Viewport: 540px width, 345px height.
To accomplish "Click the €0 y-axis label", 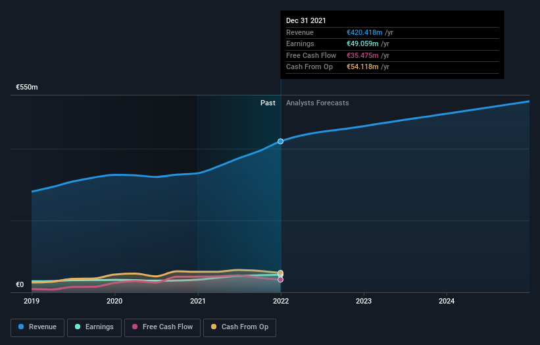I will pyautogui.click(x=20, y=284).
